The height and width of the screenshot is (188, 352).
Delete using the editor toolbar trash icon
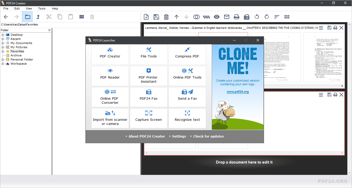(x=166, y=17)
